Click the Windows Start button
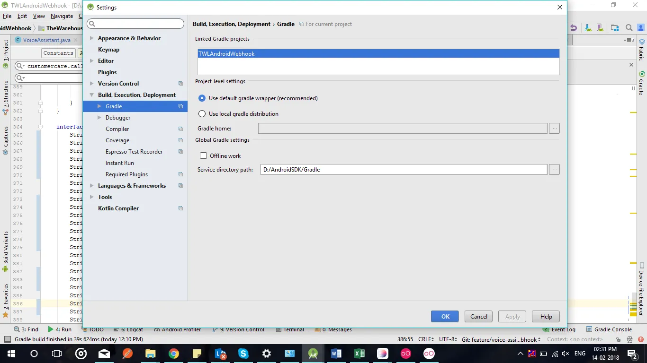This screenshot has height=363, width=647. [11, 354]
